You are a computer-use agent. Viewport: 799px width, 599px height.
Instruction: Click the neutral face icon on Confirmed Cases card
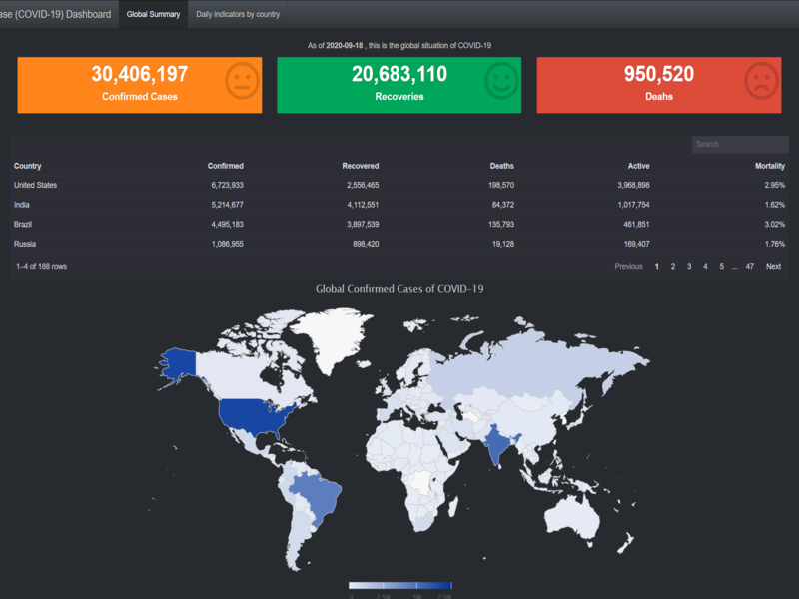pyautogui.click(x=242, y=81)
